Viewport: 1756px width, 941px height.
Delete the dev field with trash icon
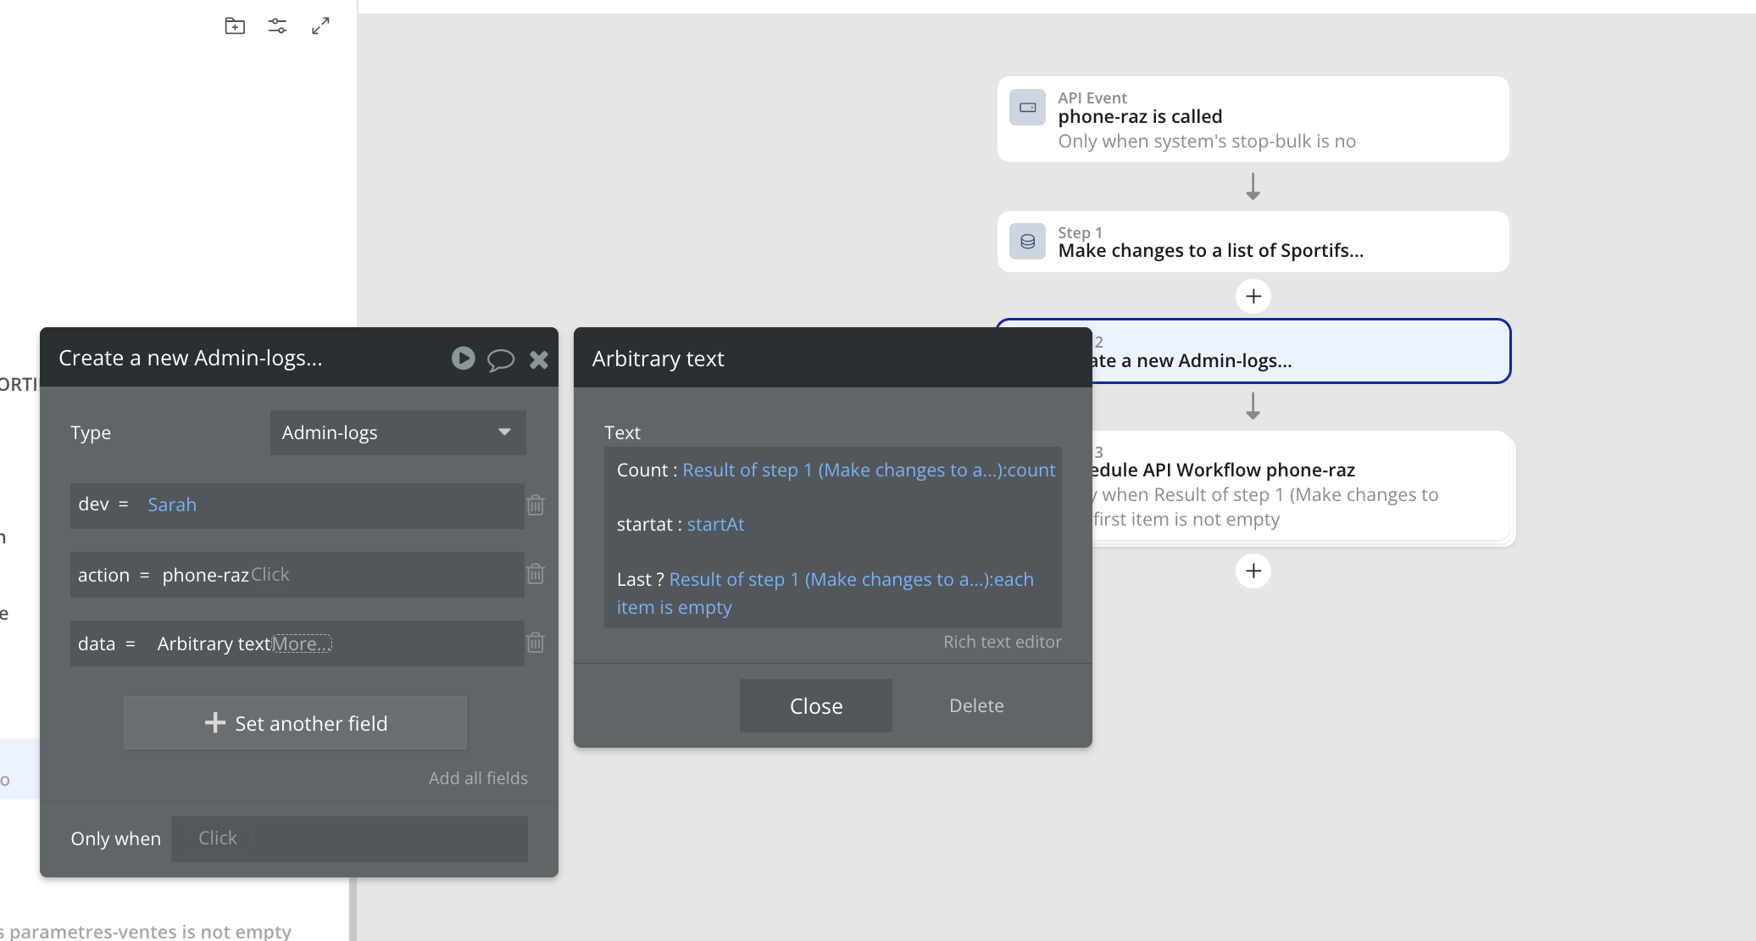(x=536, y=505)
